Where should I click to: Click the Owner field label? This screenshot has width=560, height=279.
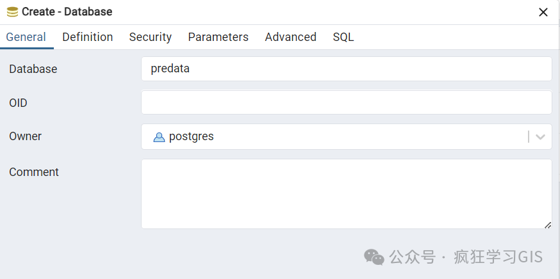click(25, 136)
